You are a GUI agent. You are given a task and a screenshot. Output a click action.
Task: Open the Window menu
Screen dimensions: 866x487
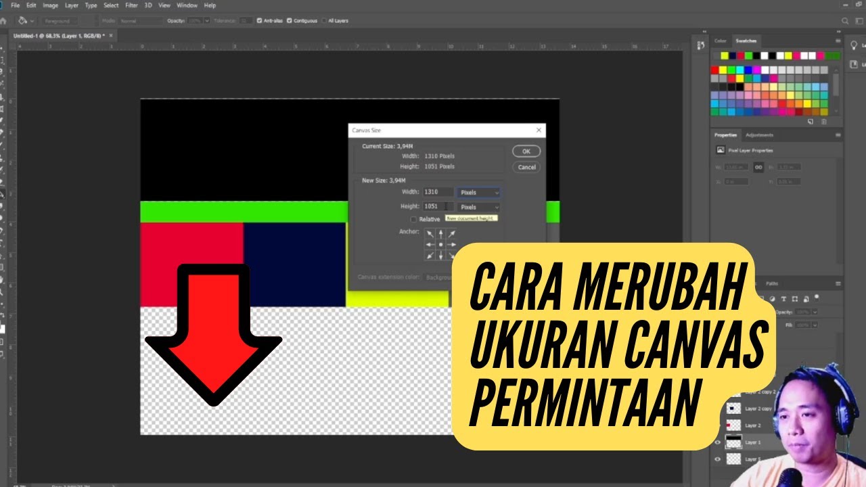coord(187,5)
